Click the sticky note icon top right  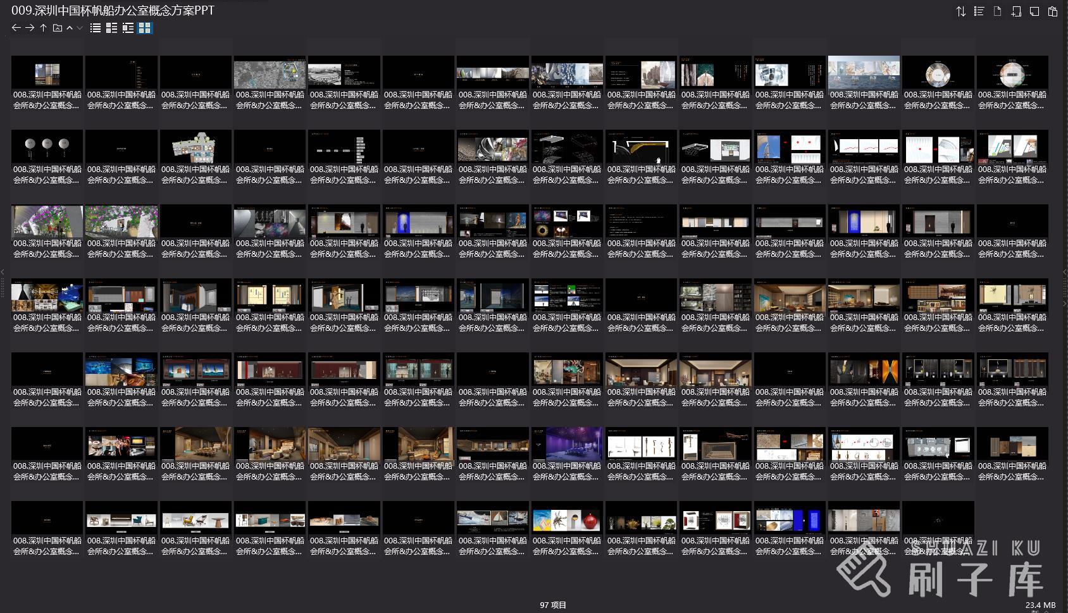pos(1034,11)
